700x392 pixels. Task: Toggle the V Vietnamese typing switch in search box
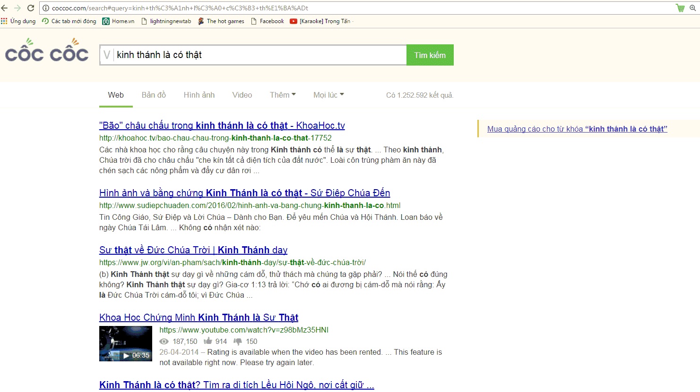click(x=107, y=55)
